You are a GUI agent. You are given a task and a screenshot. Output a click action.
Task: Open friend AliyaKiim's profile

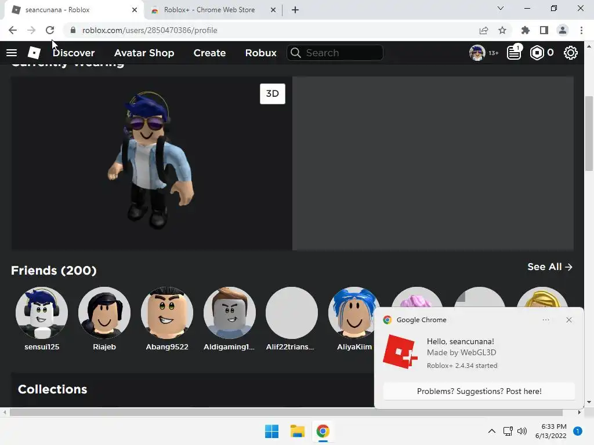click(354, 319)
